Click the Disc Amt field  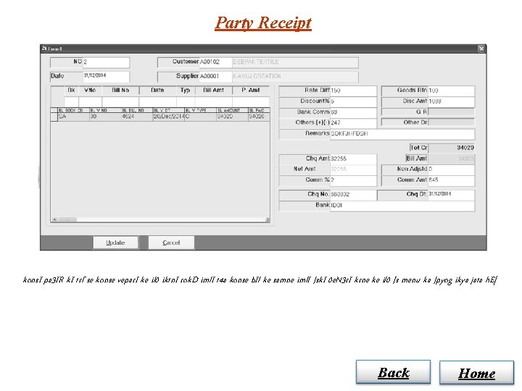coord(451,101)
